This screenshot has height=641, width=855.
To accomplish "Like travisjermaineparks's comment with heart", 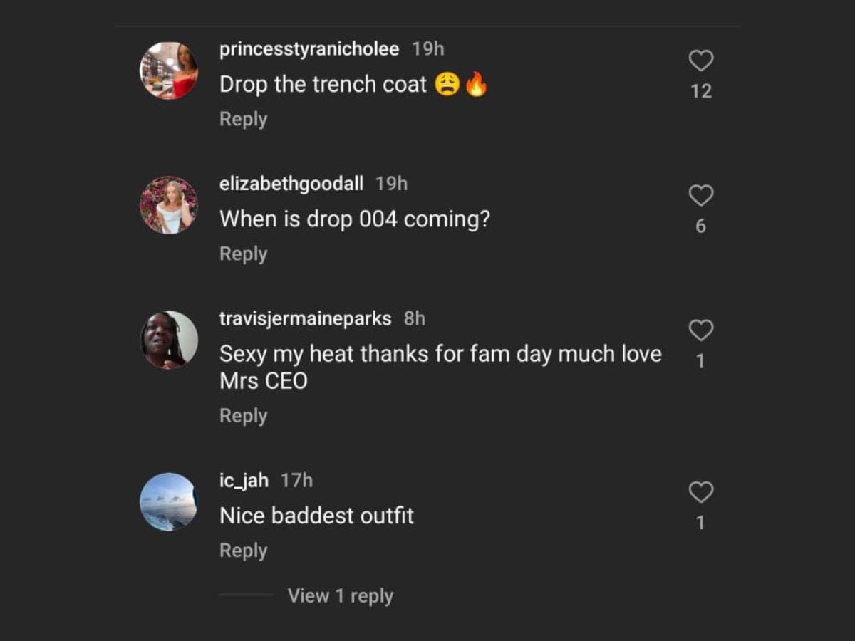I will [701, 330].
